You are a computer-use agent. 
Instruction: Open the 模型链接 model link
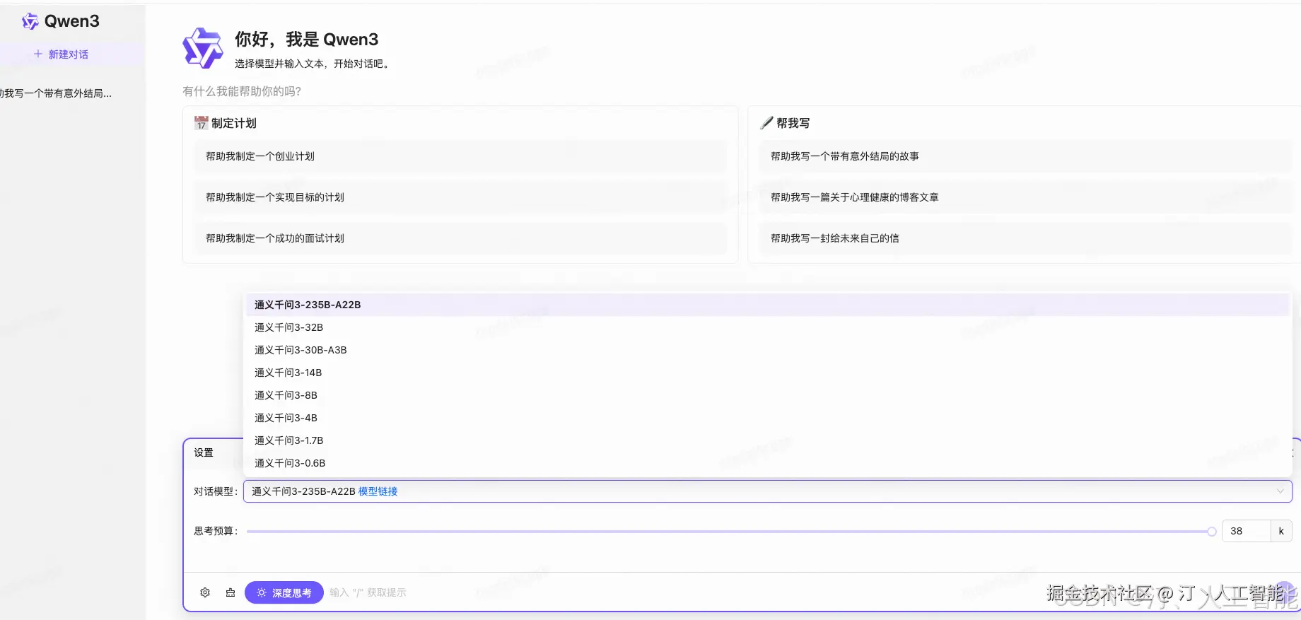(x=378, y=491)
